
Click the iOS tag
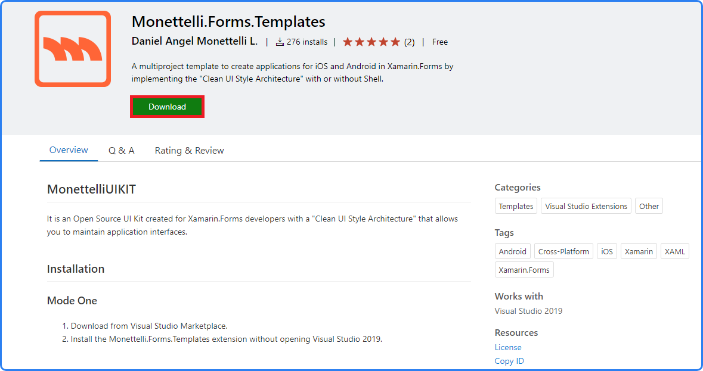(x=607, y=251)
